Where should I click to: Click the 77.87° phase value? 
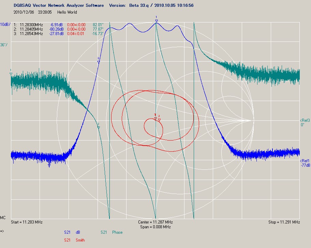[x=98, y=29]
